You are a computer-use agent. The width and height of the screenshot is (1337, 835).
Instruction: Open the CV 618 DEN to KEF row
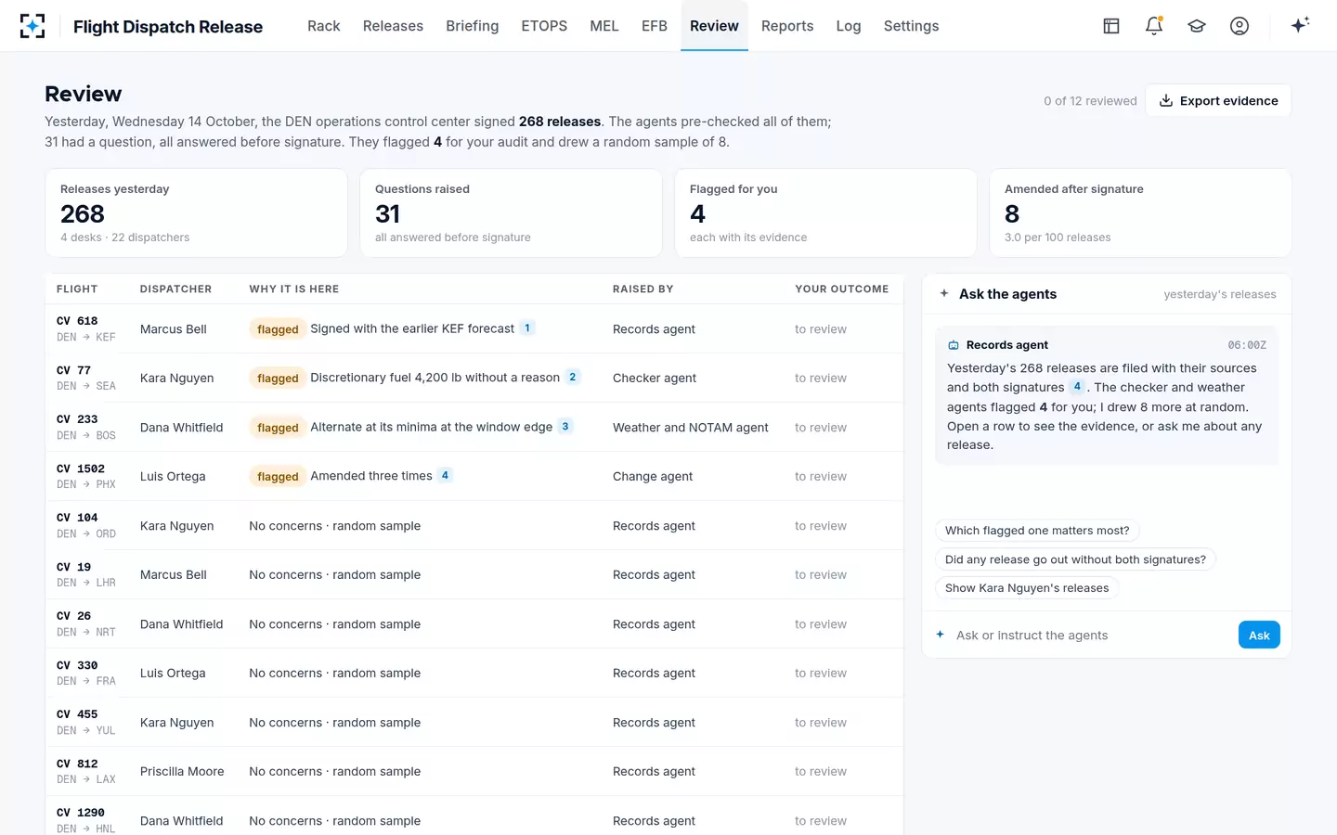click(474, 328)
